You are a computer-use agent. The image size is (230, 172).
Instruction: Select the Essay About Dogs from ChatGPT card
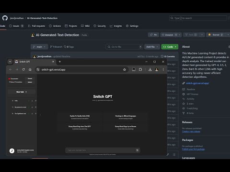pos(80,128)
